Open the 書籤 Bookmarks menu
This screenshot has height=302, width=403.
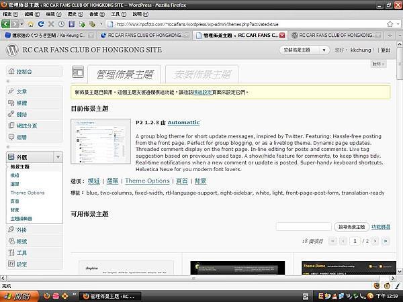97,14
